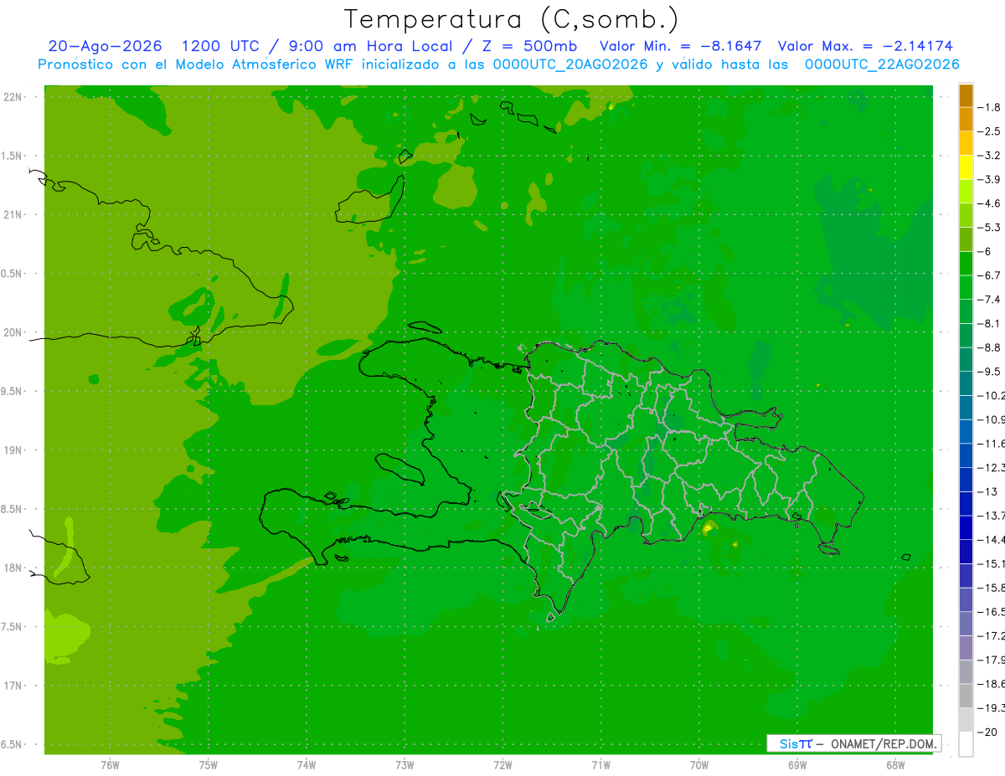The height and width of the screenshot is (776, 1005).
Task: Click the 17N latitude axis label
Action: click(13, 686)
